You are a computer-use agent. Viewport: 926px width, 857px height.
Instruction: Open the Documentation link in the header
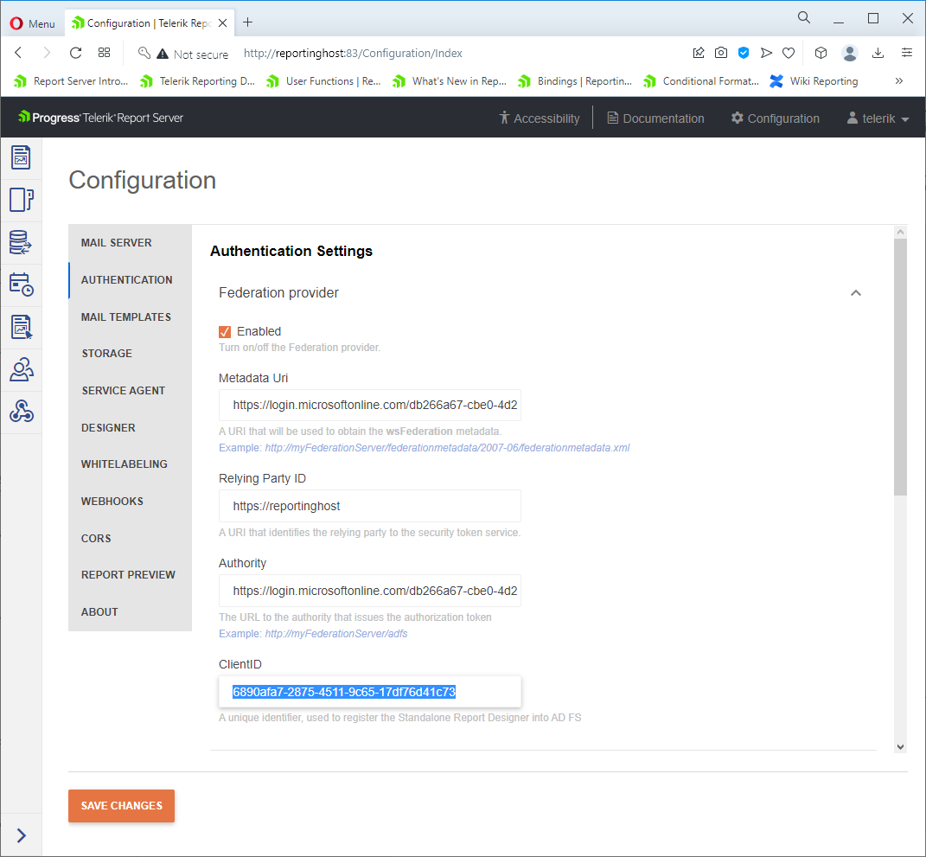pyautogui.click(x=655, y=118)
